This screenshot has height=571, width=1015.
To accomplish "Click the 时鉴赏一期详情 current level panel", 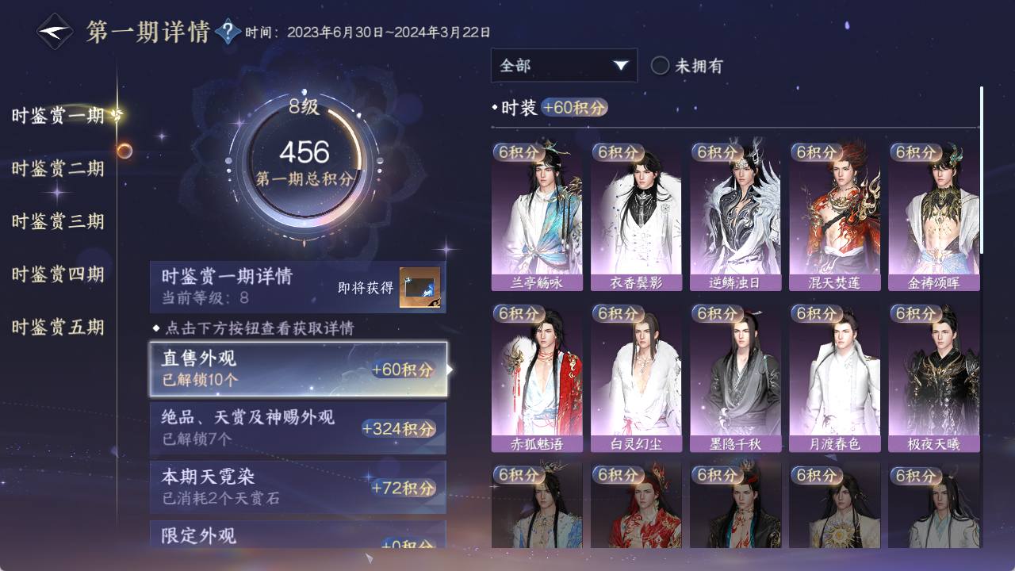I will click(x=298, y=287).
